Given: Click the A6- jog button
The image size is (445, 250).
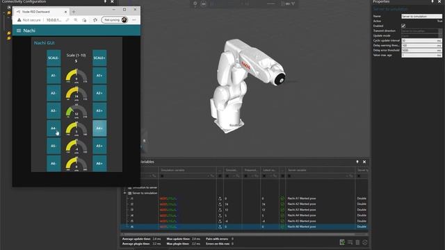Looking at the screenshot, I should (x=54, y=163).
